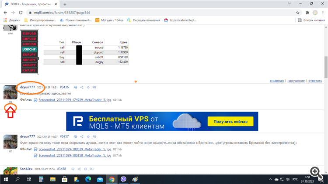Click Получить сейчас banner button
The height and width of the screenshot is (184, 328).
pyautogui.click(x=230, y=122)
